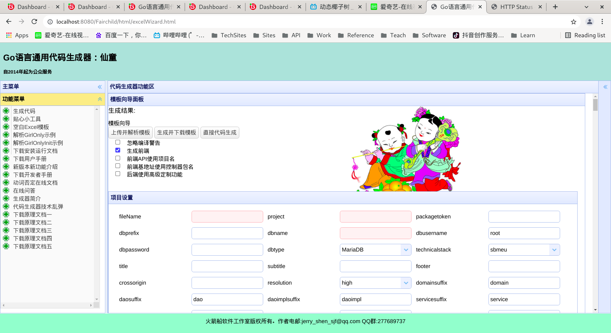This screenshot has width=611, height=333.
Task: Open the 抖音创作服务 bookmark link
Action: pyautogui.click(x=478, y=35)
